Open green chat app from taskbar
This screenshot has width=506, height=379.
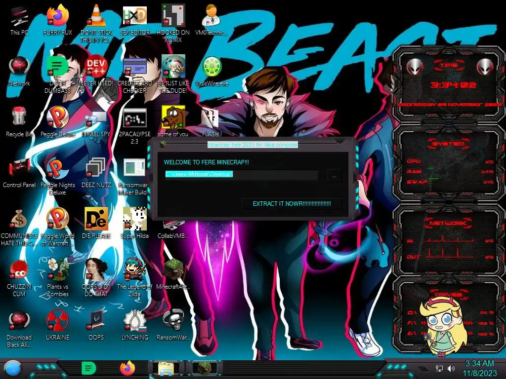click(88, 369)
